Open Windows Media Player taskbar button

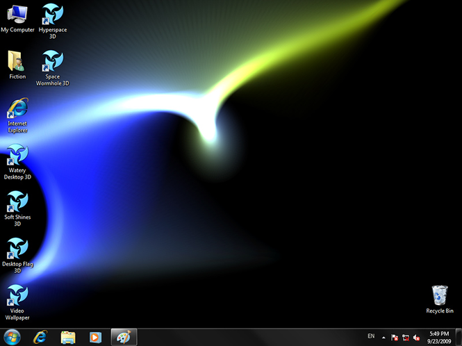coord(95,337)
